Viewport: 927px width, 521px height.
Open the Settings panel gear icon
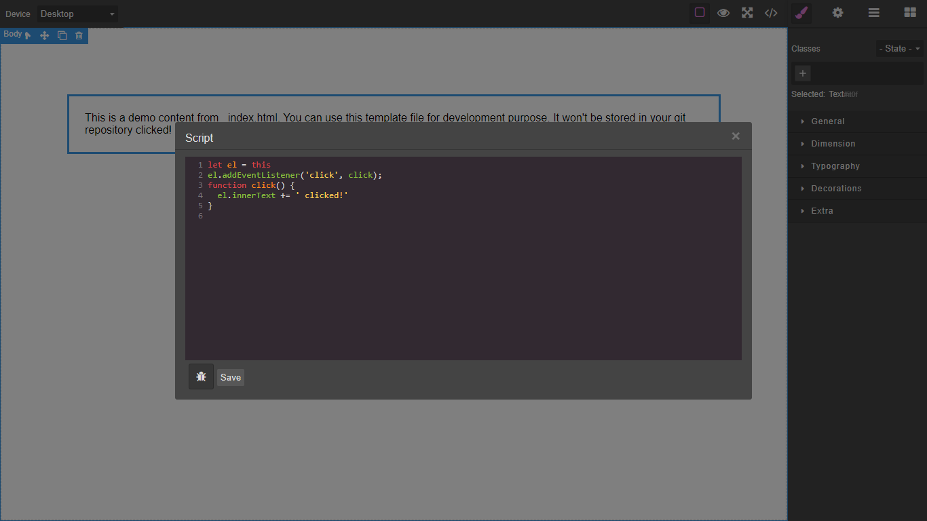(x=837, y=13)
